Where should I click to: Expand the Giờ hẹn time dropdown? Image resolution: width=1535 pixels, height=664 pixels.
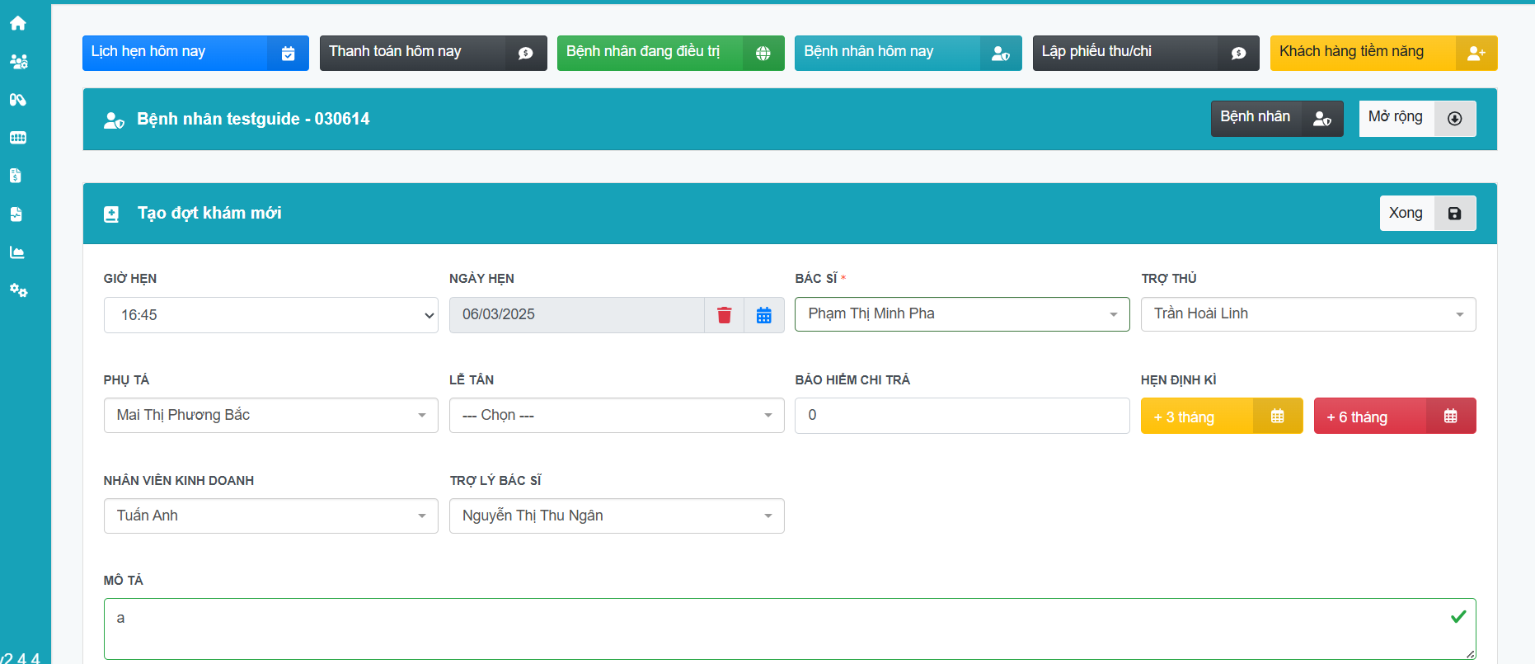click(x=270, y=315)
